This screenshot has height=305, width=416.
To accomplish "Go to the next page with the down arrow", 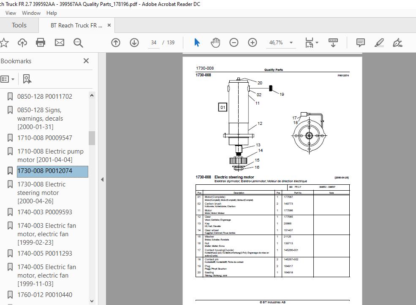I will (134, 43).
